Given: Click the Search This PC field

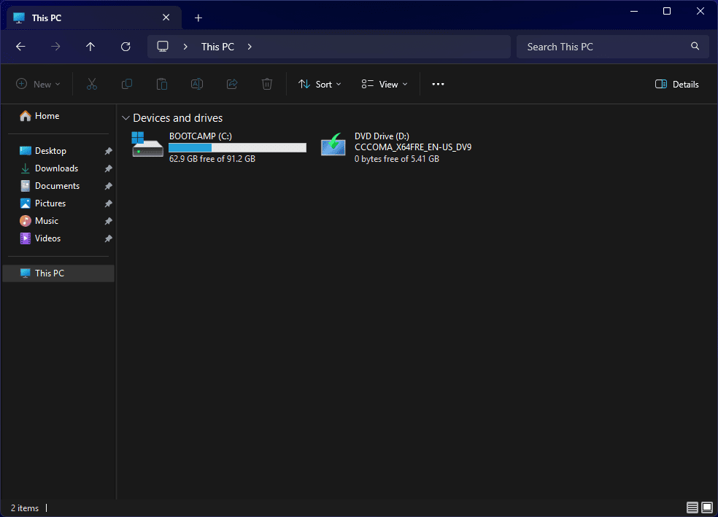Looking at the screenshot, I should [x=604, y=47].
